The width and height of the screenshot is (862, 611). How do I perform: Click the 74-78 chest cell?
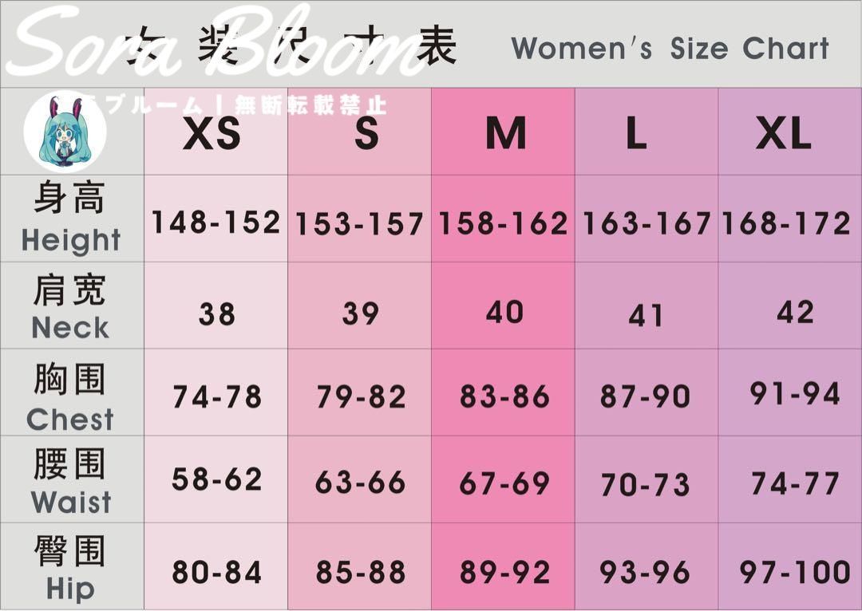pos(216,392)
